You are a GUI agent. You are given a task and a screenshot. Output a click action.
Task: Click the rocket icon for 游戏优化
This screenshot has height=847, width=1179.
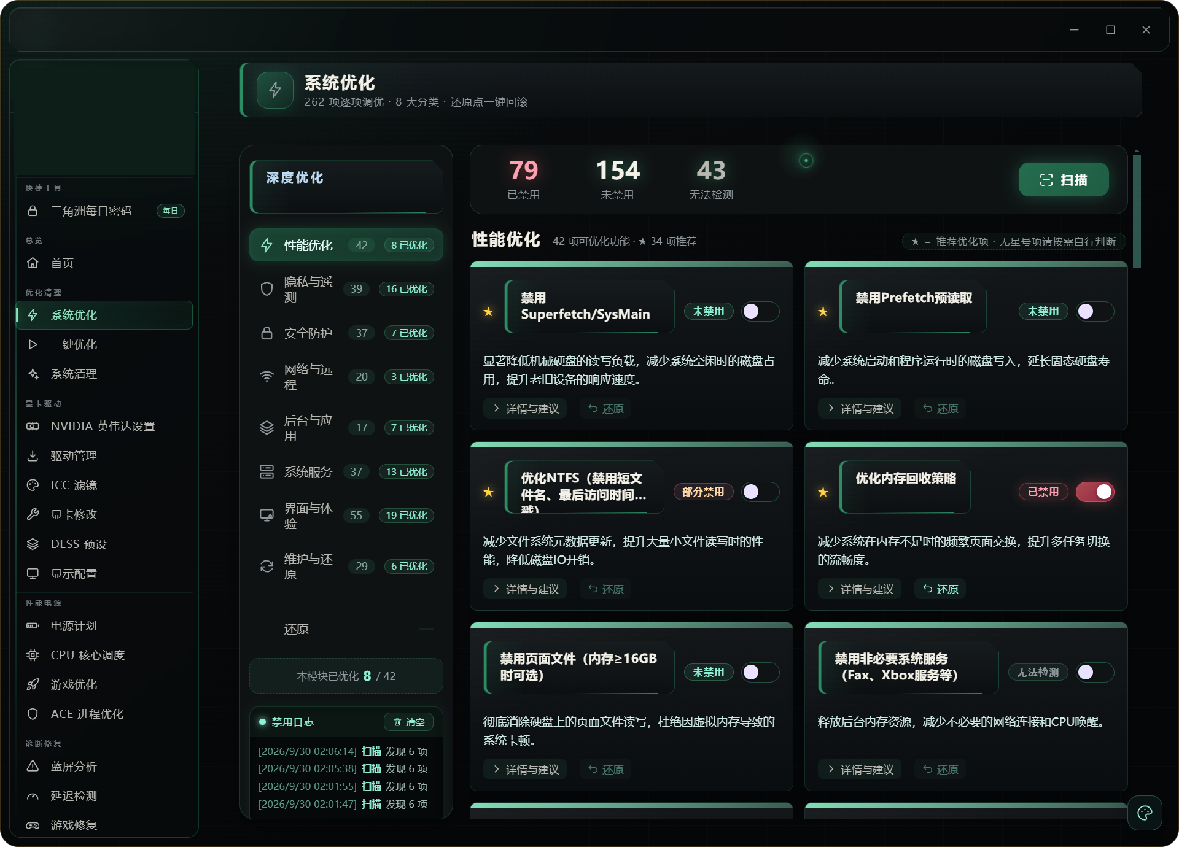coord(33,684)
